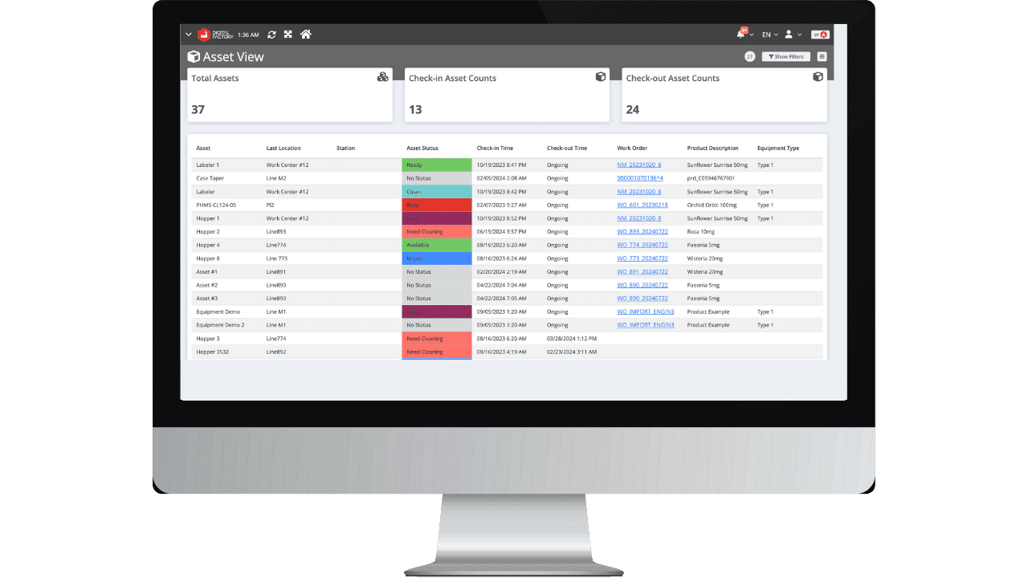Click the red Busy status cell of PHMS-CL124-05
Image resolution: width=1028 pixels, height=578 pixels.
click(437, 205)
